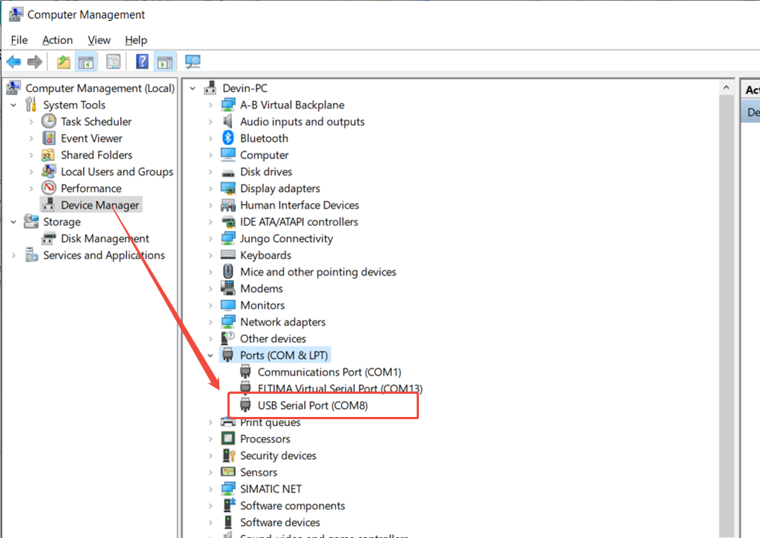Collapse the Ports (COM & LPT) node
760x538 pixels.
pyautogui.click(x=211, y=356)
